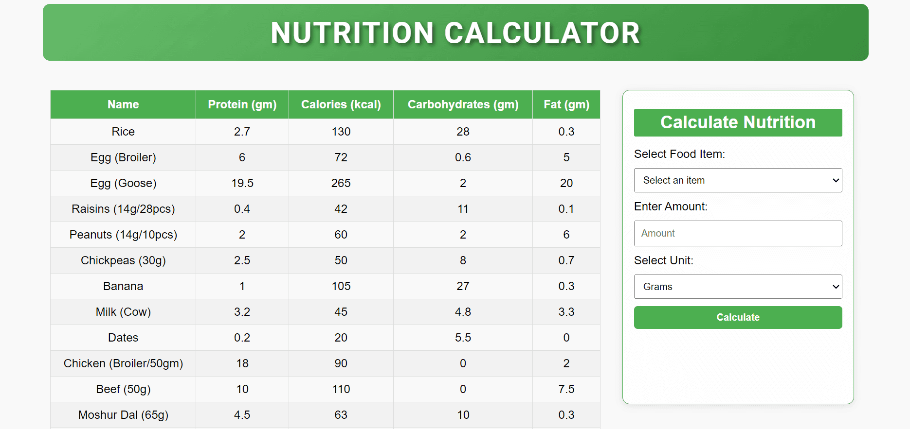Click the Milk (Cow) table entry
This screenshot has height=429, width=910.
click(x=123, y=312)
